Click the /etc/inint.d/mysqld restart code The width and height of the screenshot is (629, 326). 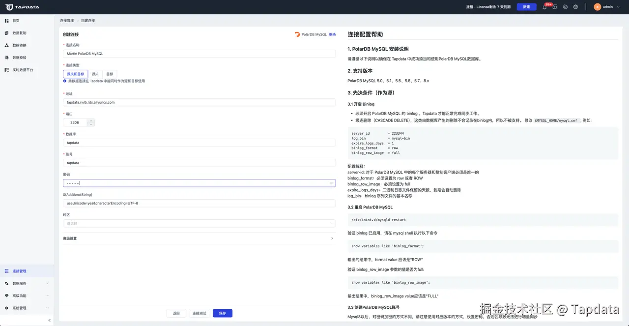coord(378,220)
